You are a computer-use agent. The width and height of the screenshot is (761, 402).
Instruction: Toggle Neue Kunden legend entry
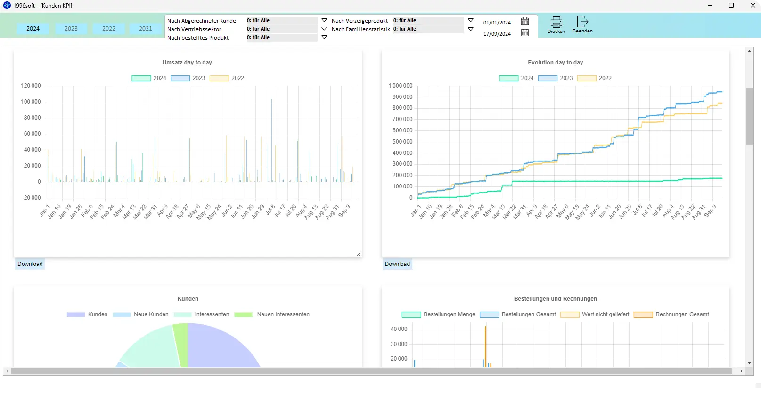(x=140, y=314)
